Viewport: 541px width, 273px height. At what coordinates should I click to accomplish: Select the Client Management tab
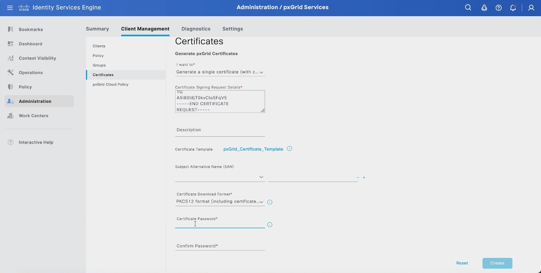[145, 29]
